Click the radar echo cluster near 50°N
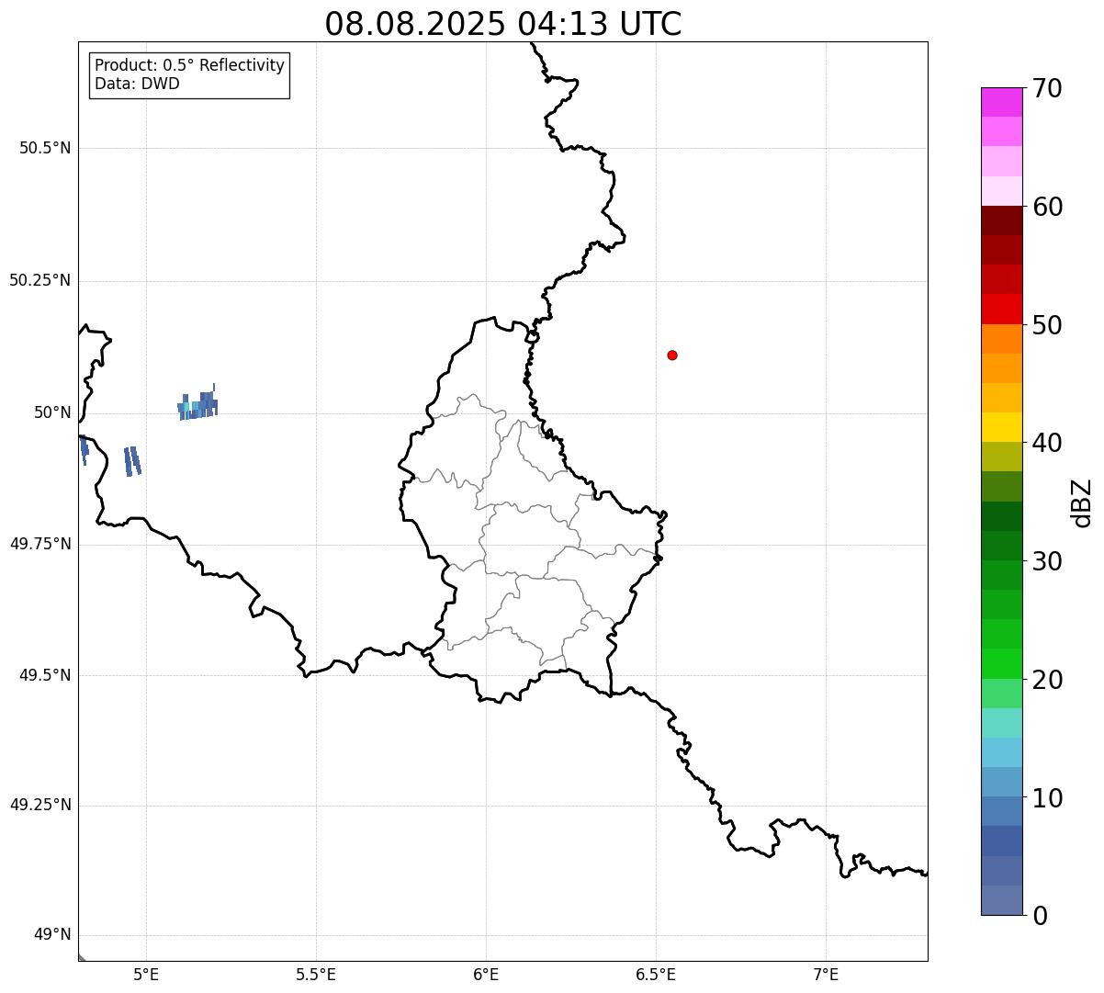This screenshot has width=1104, height=993. pos(197,405)
